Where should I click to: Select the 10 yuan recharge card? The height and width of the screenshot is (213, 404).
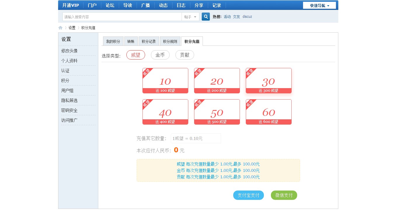coord(165,81)
